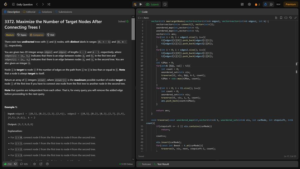
Task: Click the description panel scrollbar thumb
Action: (133, 29)
